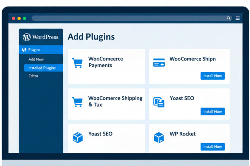This screenshot has width=250, height=166.
Task: Click the document icon beside right-column Yoast SEO
Action: coord(159,102)
